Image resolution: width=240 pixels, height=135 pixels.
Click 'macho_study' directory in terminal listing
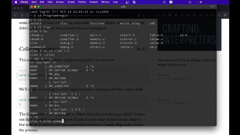point(130,23)
